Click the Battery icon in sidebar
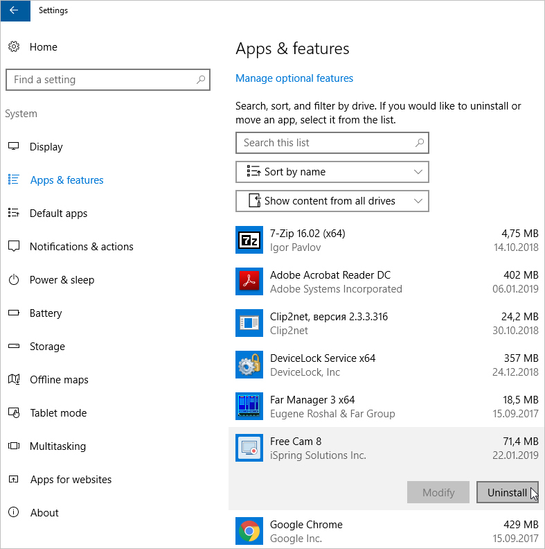The image size is (545, 549). (14, 313)
